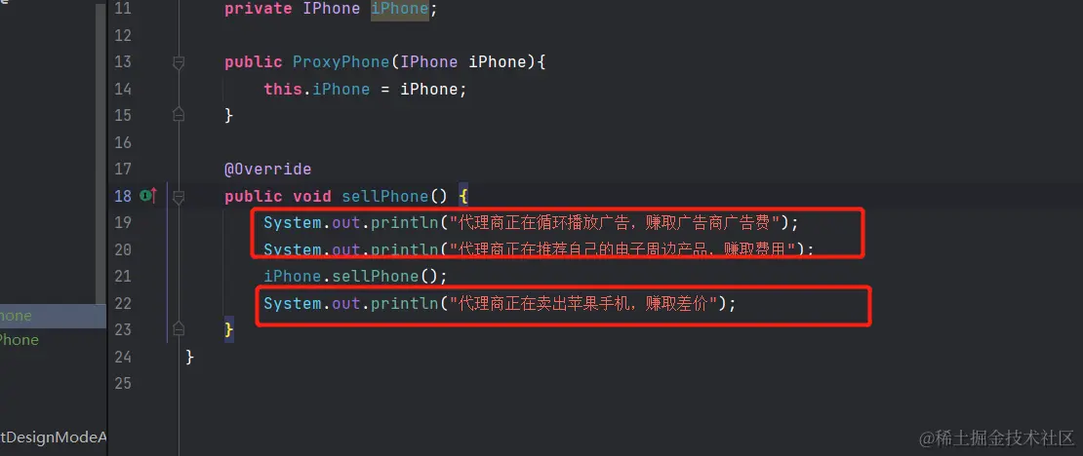The image size is (1083, 456).
Task: Click the ProxyPhone constructor name
Action: (x=341, y=62)
